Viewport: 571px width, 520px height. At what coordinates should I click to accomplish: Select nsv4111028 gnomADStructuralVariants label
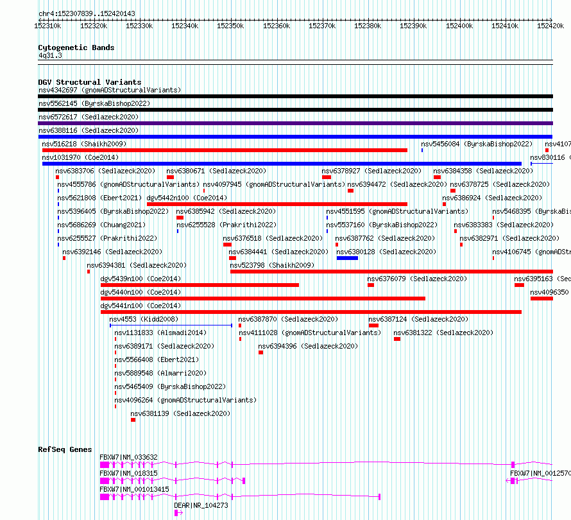(x=310, y=333)
